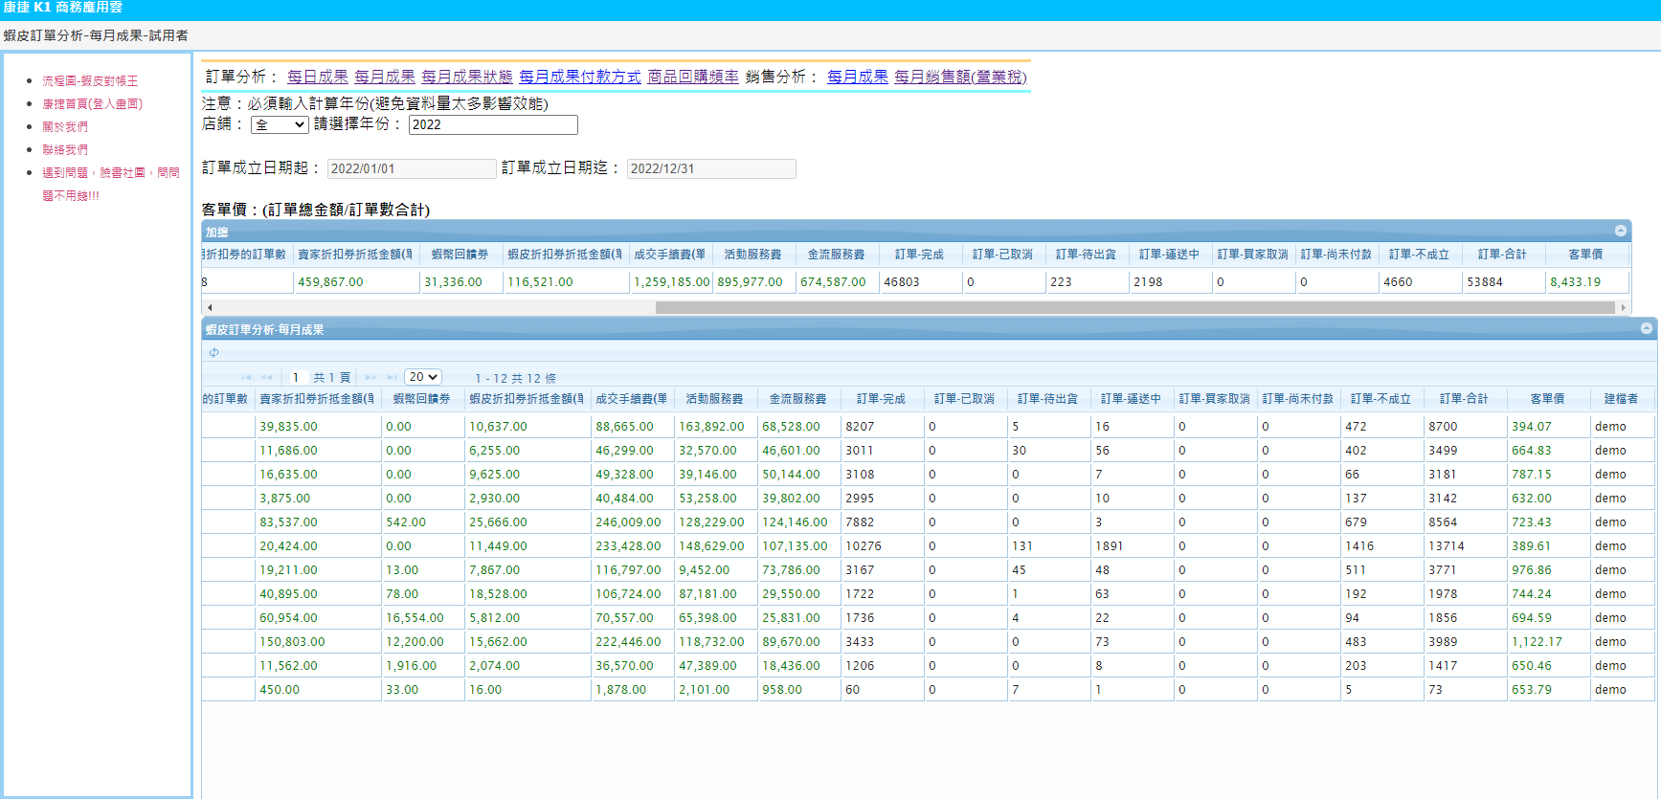The height and width of the screenshot is (799, 1661).
Task: Sort by 訂單-完成 column header in lower grid
Action: point(880,399)
